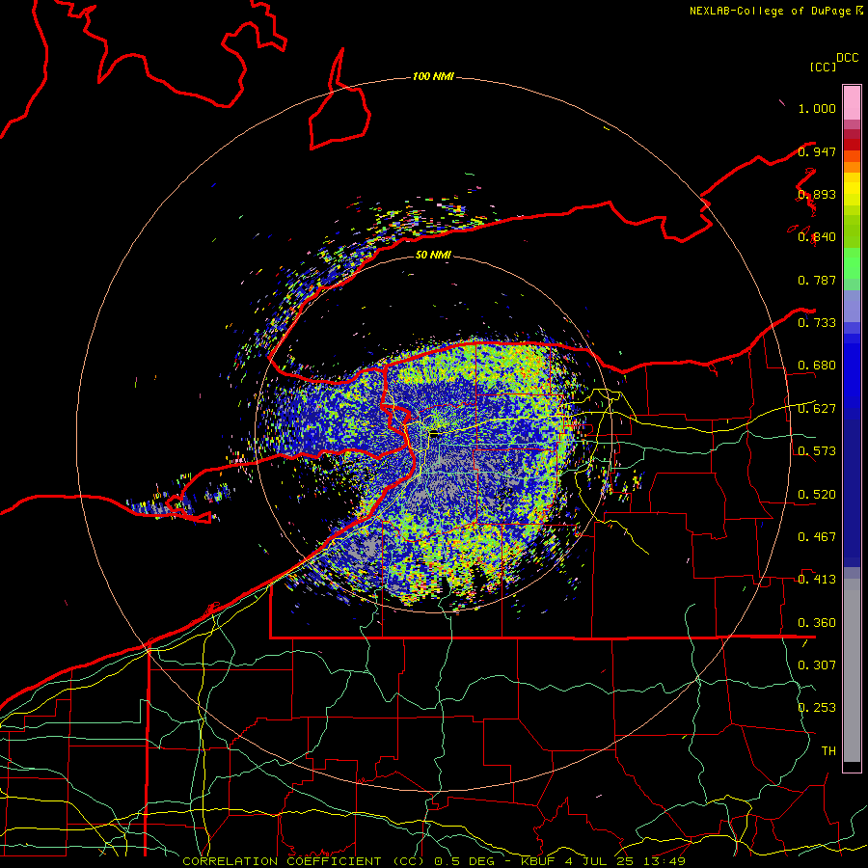Select the 0.627 scale value
This screenshot has width=868, height=868.
817,408
